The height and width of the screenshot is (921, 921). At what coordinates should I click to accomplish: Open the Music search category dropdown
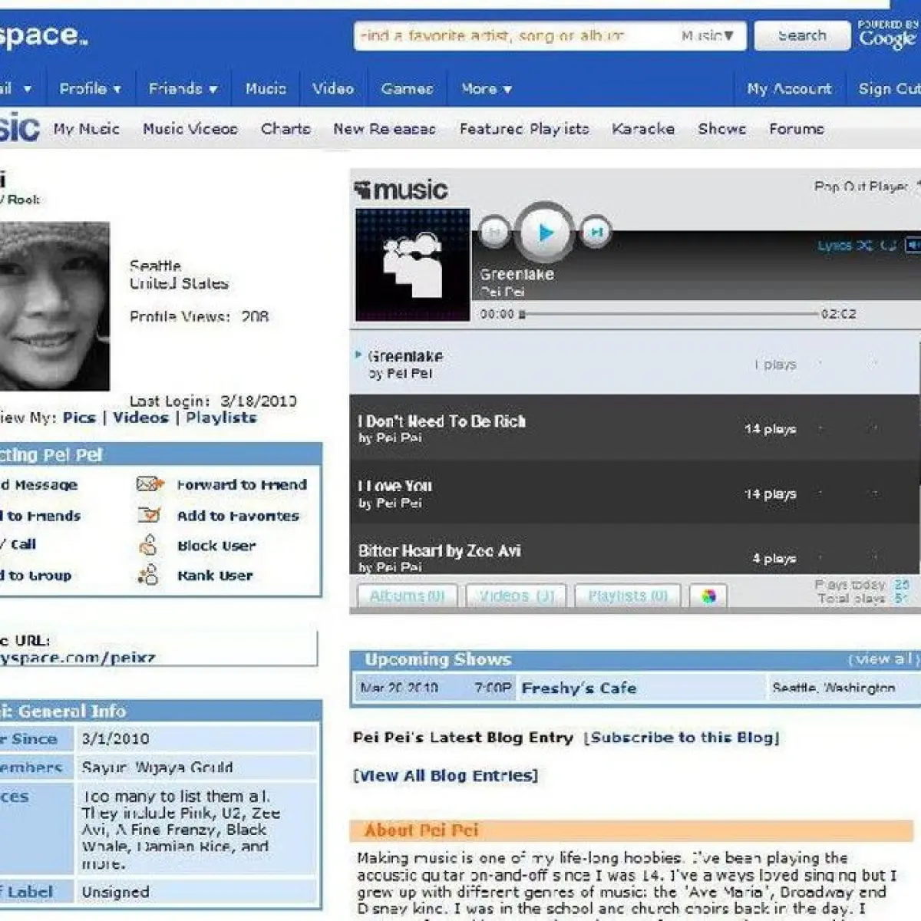click(708, 35)
